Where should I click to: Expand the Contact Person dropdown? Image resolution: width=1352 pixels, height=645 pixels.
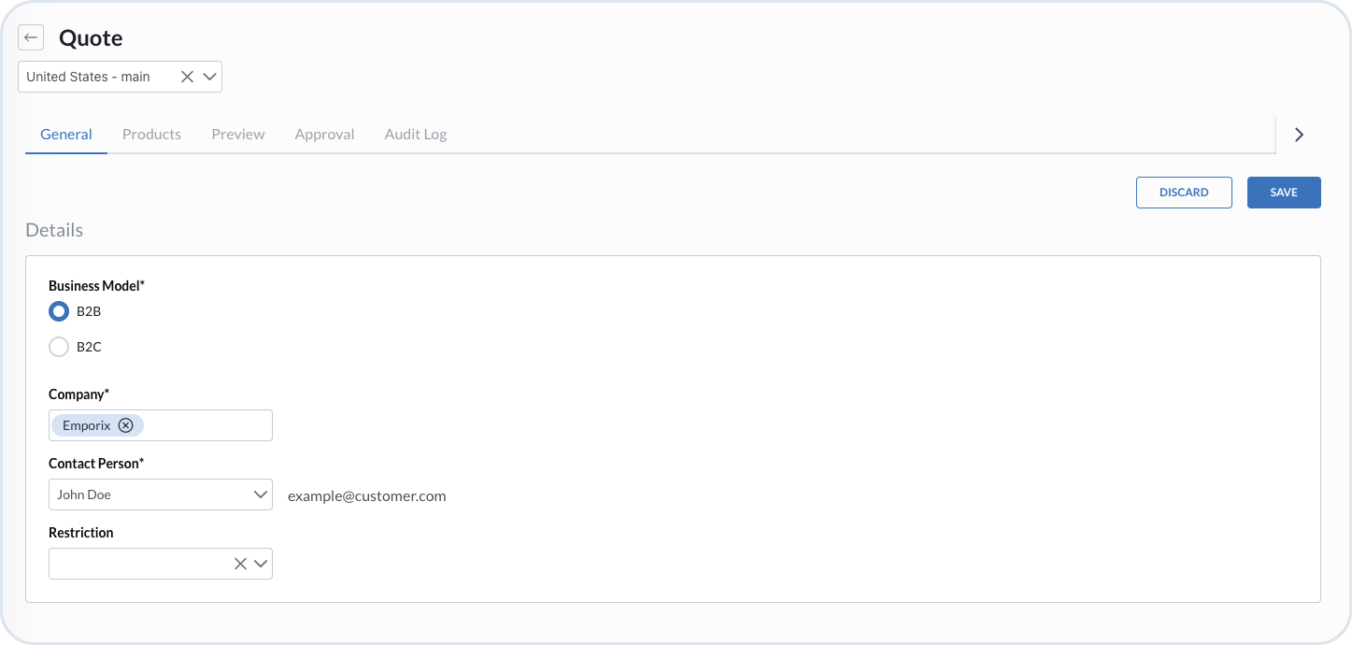(261, 494)
